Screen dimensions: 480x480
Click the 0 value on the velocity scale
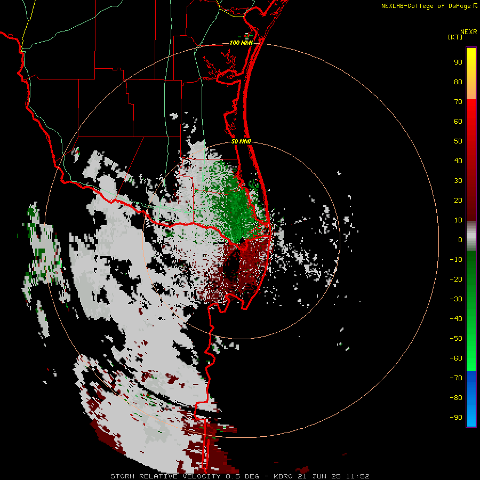click(460, 240)
